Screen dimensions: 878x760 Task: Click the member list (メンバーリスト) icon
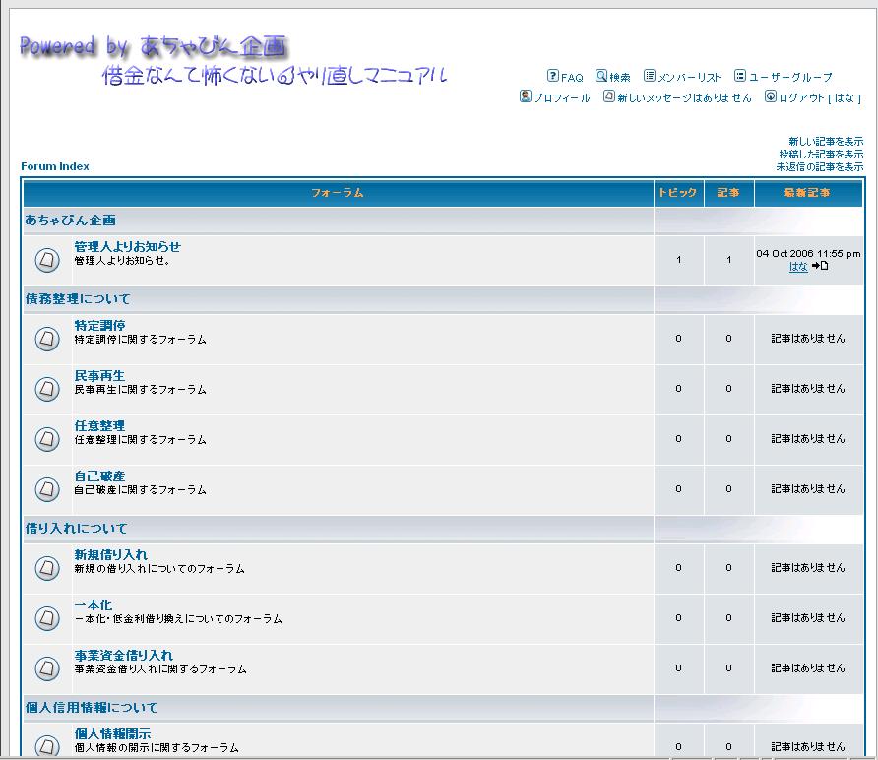650,76
